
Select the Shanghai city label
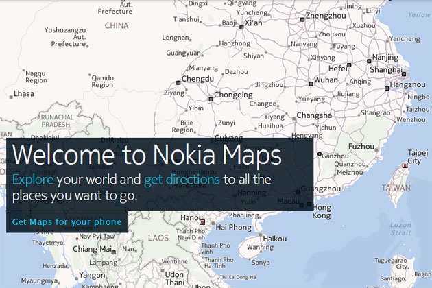(x=386, y=70)
